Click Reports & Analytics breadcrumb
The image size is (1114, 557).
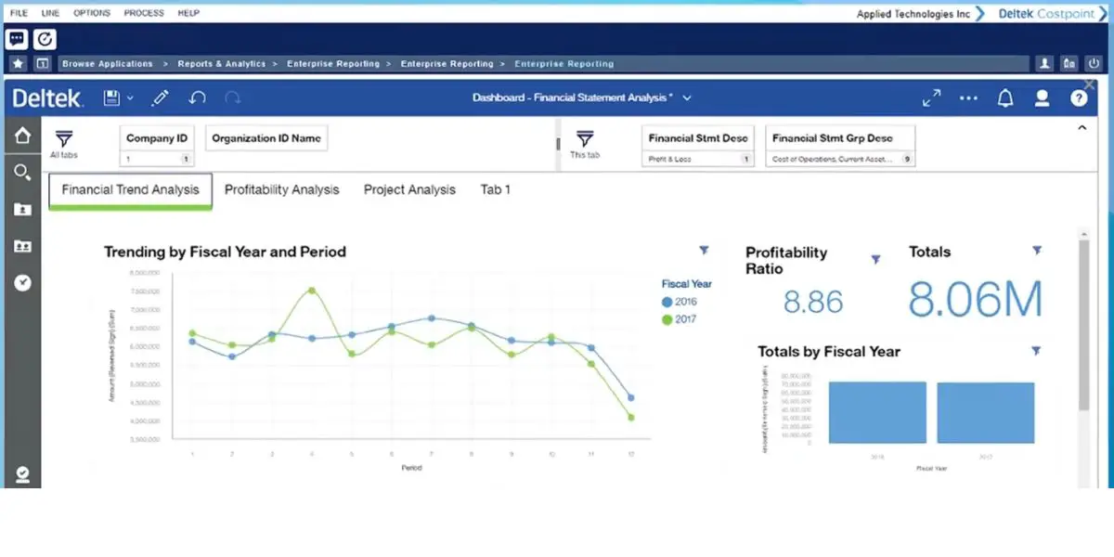pos(222,64)
